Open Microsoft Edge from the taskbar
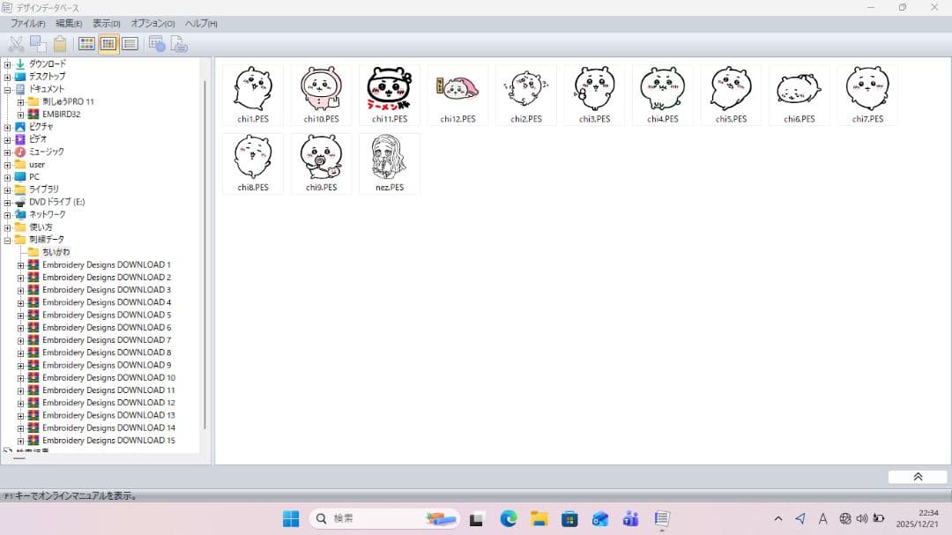Image resolution: width=952 pixels, height=535 pixels. click(509, 519)
